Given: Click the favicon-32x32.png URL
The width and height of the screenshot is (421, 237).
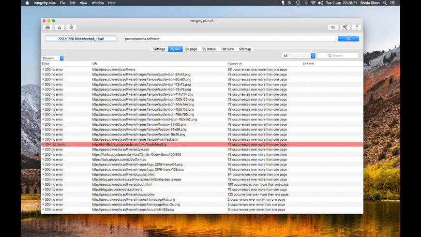Looking at the screenshot, I should tap(139, 124).
